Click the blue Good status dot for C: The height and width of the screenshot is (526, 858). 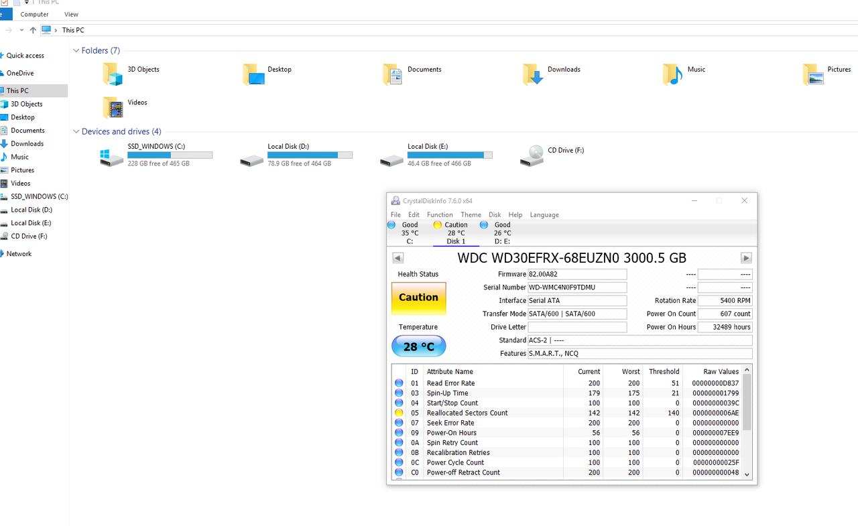(x=391, y=225)
